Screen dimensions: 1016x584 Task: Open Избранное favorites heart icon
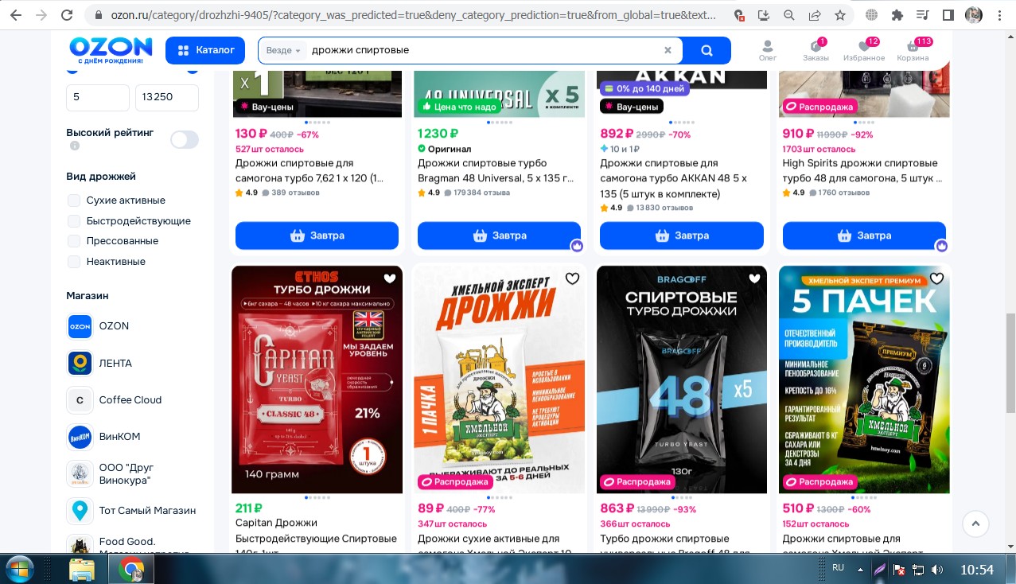(864, 50)
